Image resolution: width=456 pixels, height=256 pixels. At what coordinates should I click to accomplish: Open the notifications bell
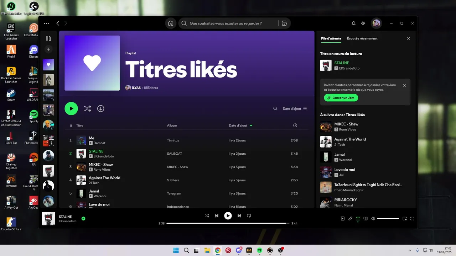coord(353,23)
